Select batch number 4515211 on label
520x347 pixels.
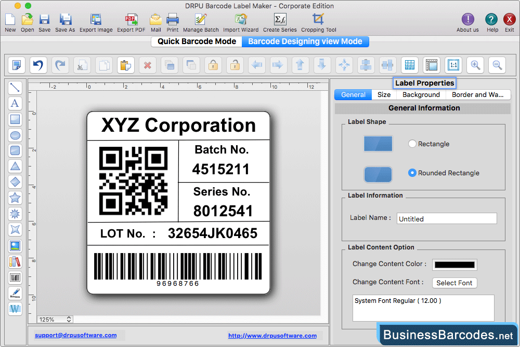221,170
